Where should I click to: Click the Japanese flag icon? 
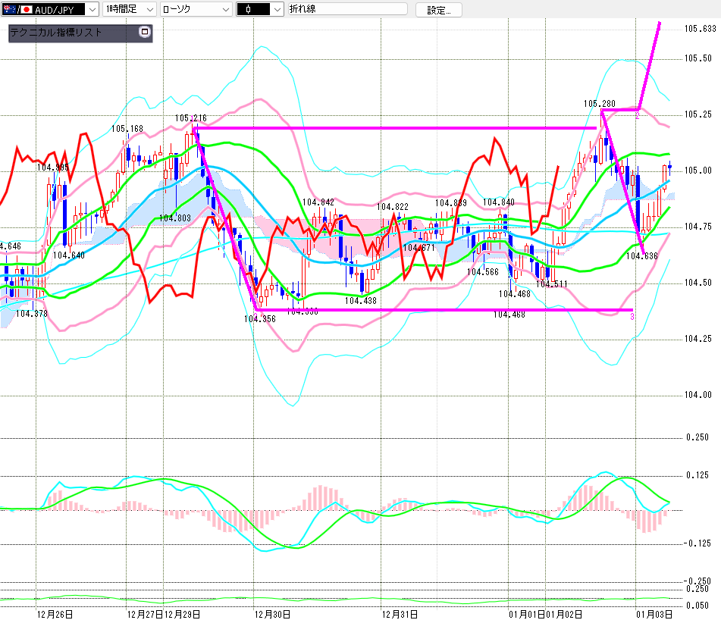click(x=27, y=10)
